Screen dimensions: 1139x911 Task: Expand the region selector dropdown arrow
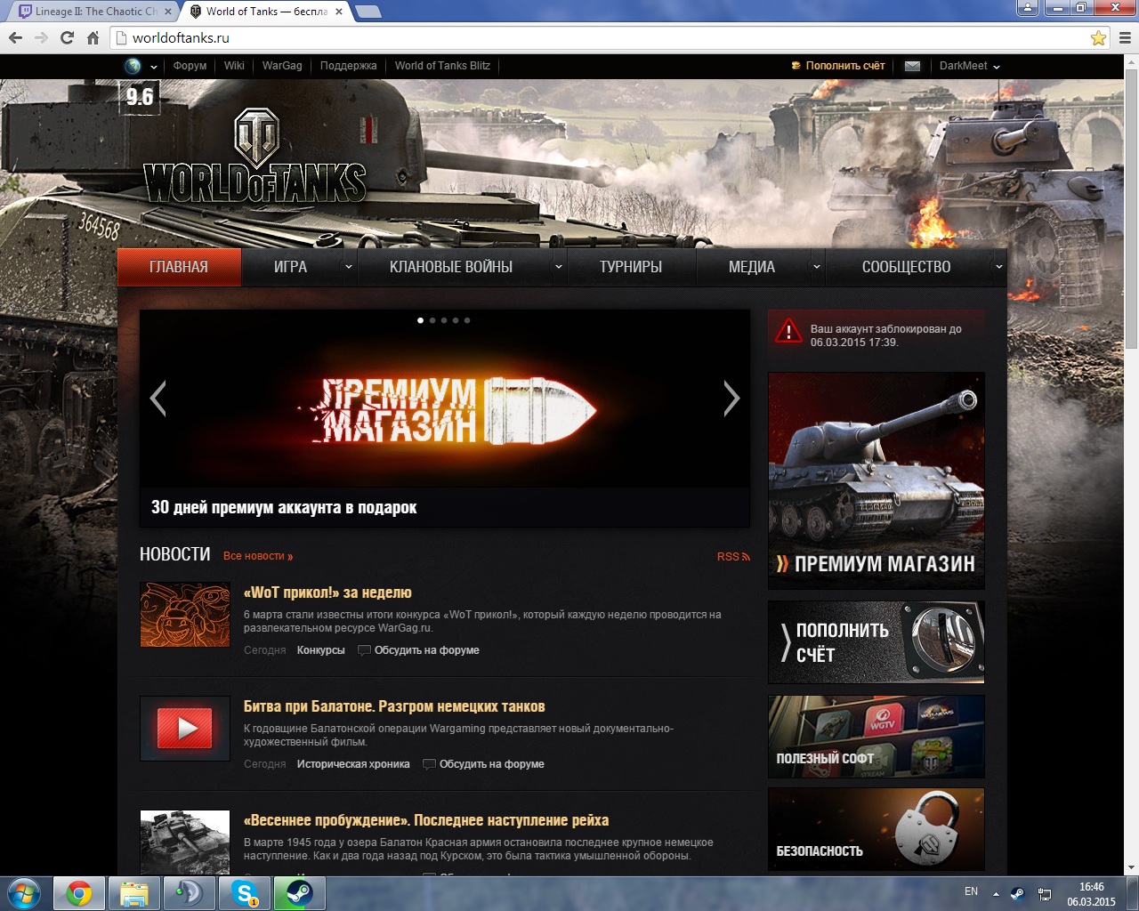[x=154, y=67]
